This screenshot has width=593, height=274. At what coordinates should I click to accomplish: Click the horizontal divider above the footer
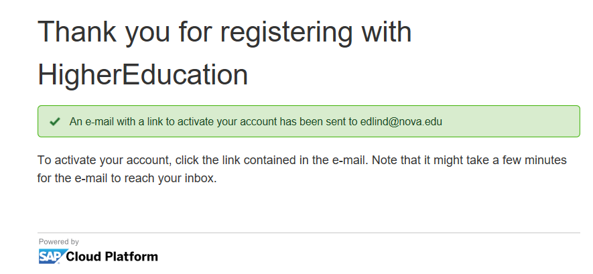(x=308, y=233)
